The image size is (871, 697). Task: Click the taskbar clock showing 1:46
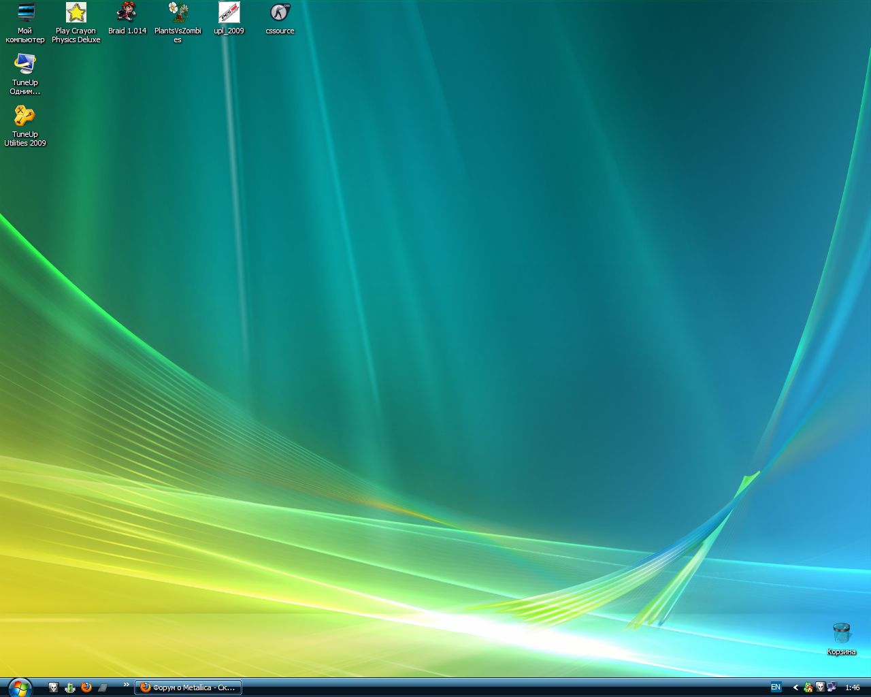(852, 687)
